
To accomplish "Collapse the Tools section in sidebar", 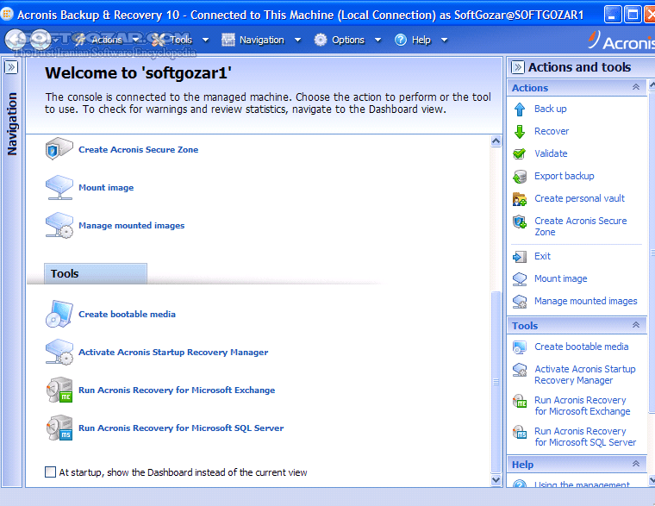I will tap(636, 326).
